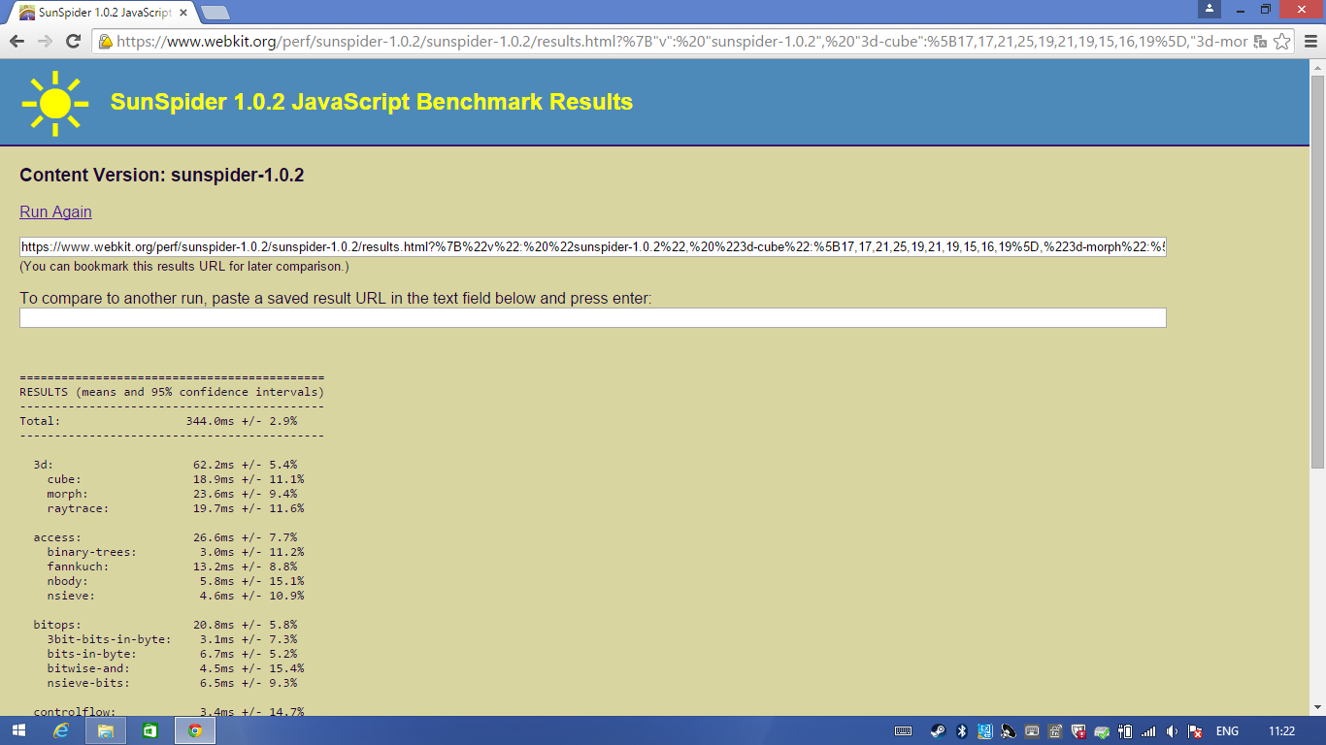Click the 'binary-trees: 3.0ms' result row
This screenshot has height=745, width=1326.
point(176,552)
